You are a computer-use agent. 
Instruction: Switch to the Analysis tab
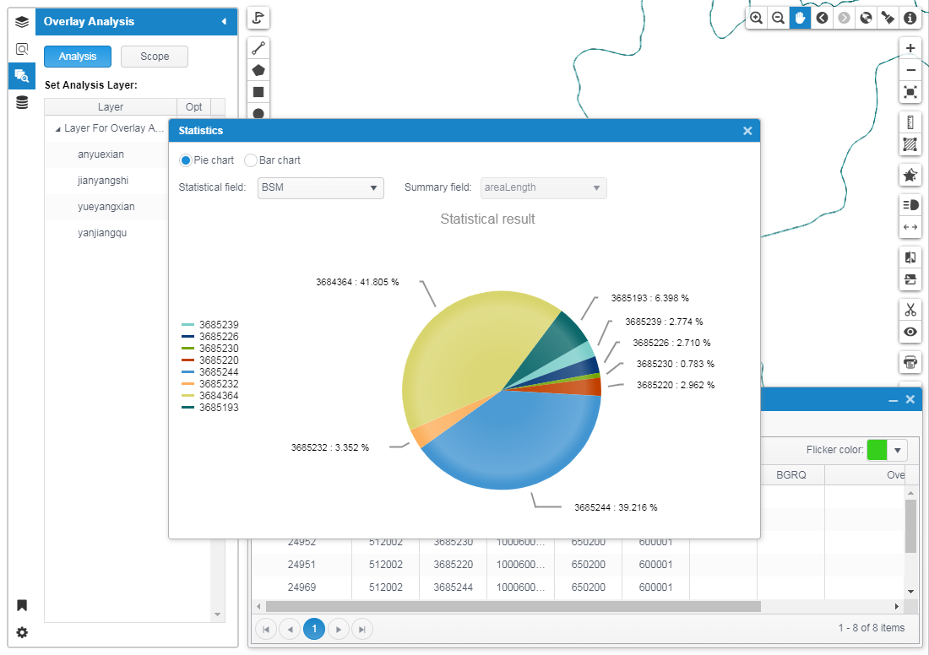pos(78,57)
